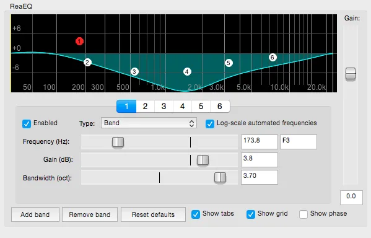Viewport: 371px width, 238px height.
Task: Disable the Show grid checkbox
Action: [x=251, y=214]
